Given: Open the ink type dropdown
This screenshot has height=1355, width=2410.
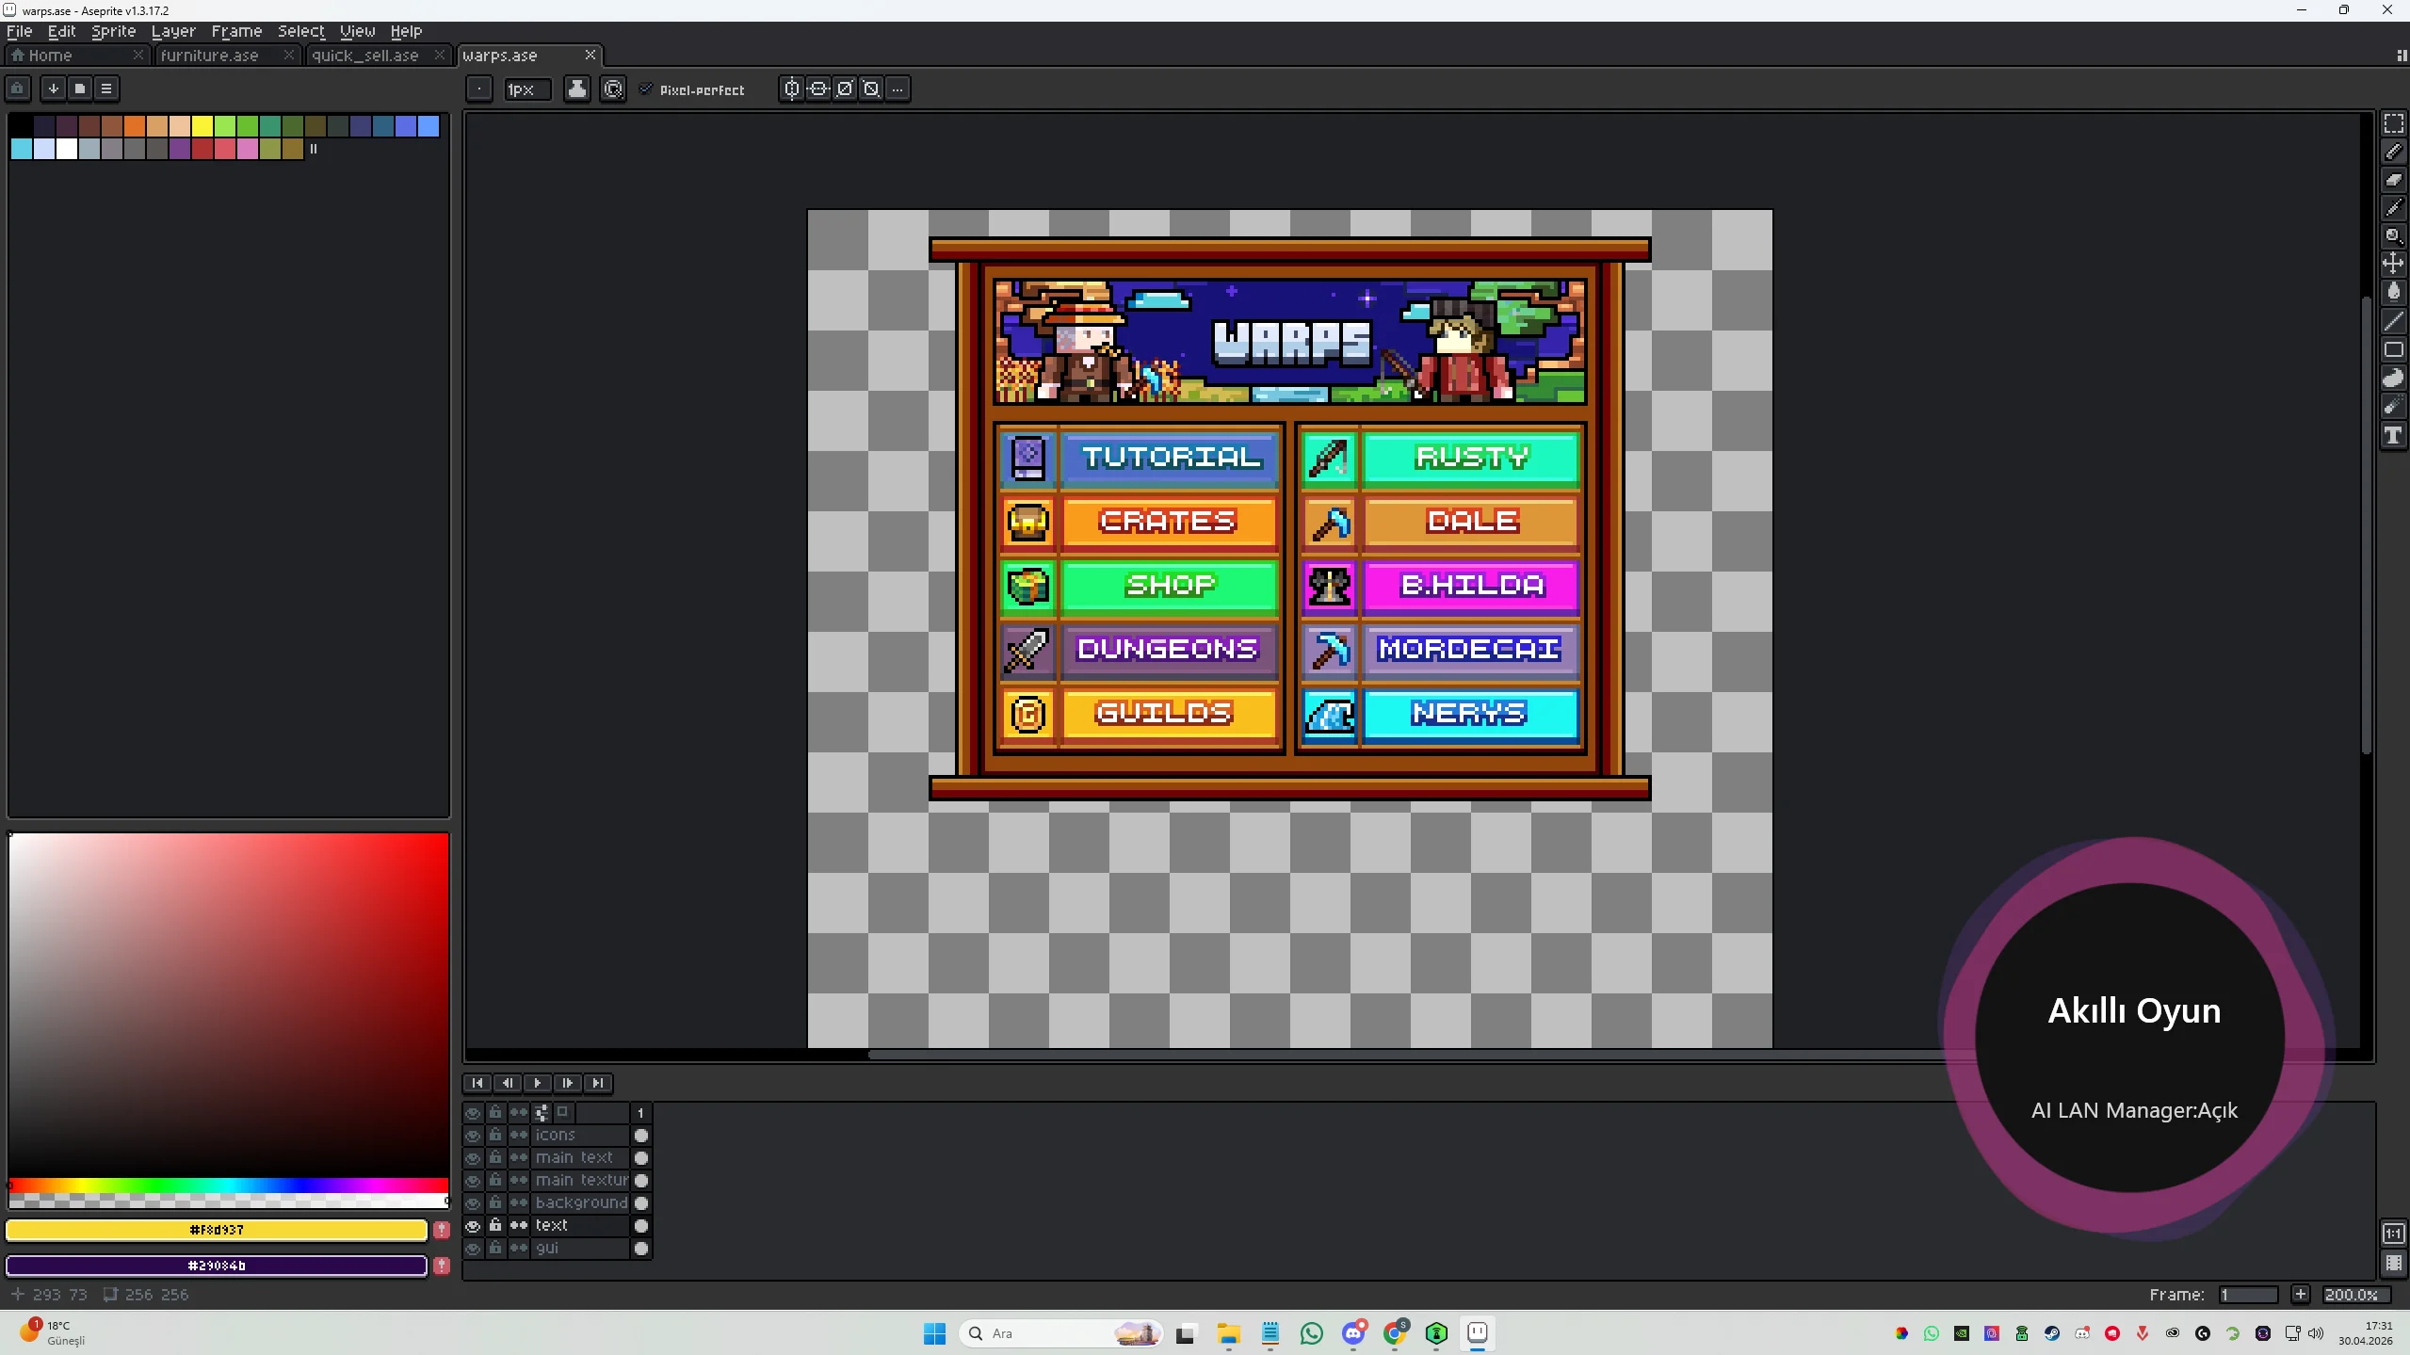Looking at the screenshot, I should pyautogui.click(x=577, y=89).
